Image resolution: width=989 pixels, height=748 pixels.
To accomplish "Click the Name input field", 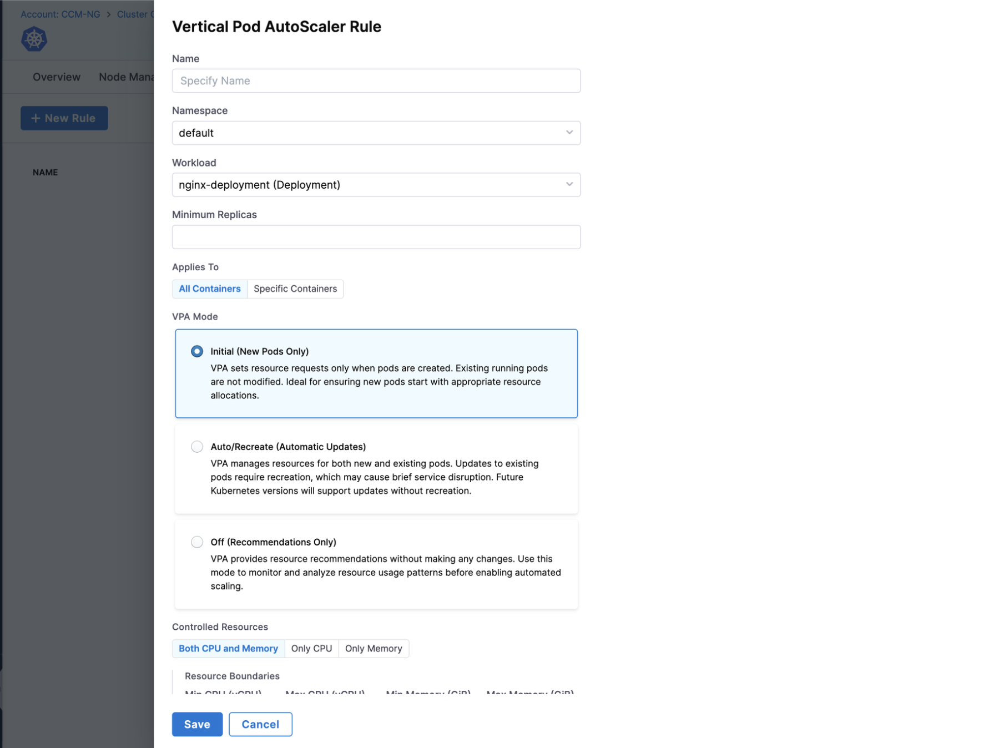I will click(x=376, y=81).
